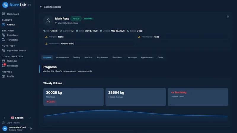Click the Pathologies warning icon
This screenshot has width=237, height=133.
point(139,37)
